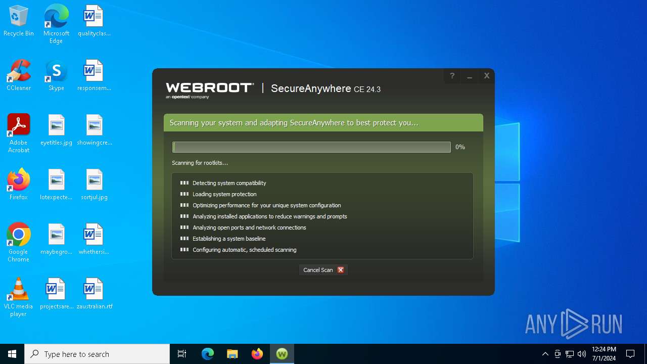The height and width of the screenshot is (364, 647).
Task: Open File Explorer from taskbar
Action: (x=233, y=354)
